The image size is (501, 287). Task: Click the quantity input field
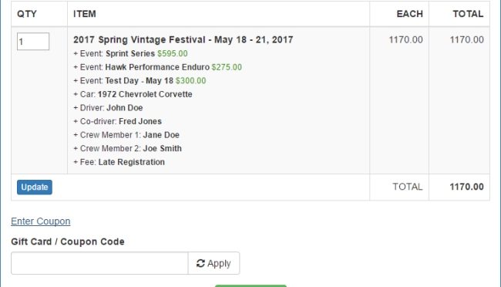pyautogui.click(x=33, y=42)
